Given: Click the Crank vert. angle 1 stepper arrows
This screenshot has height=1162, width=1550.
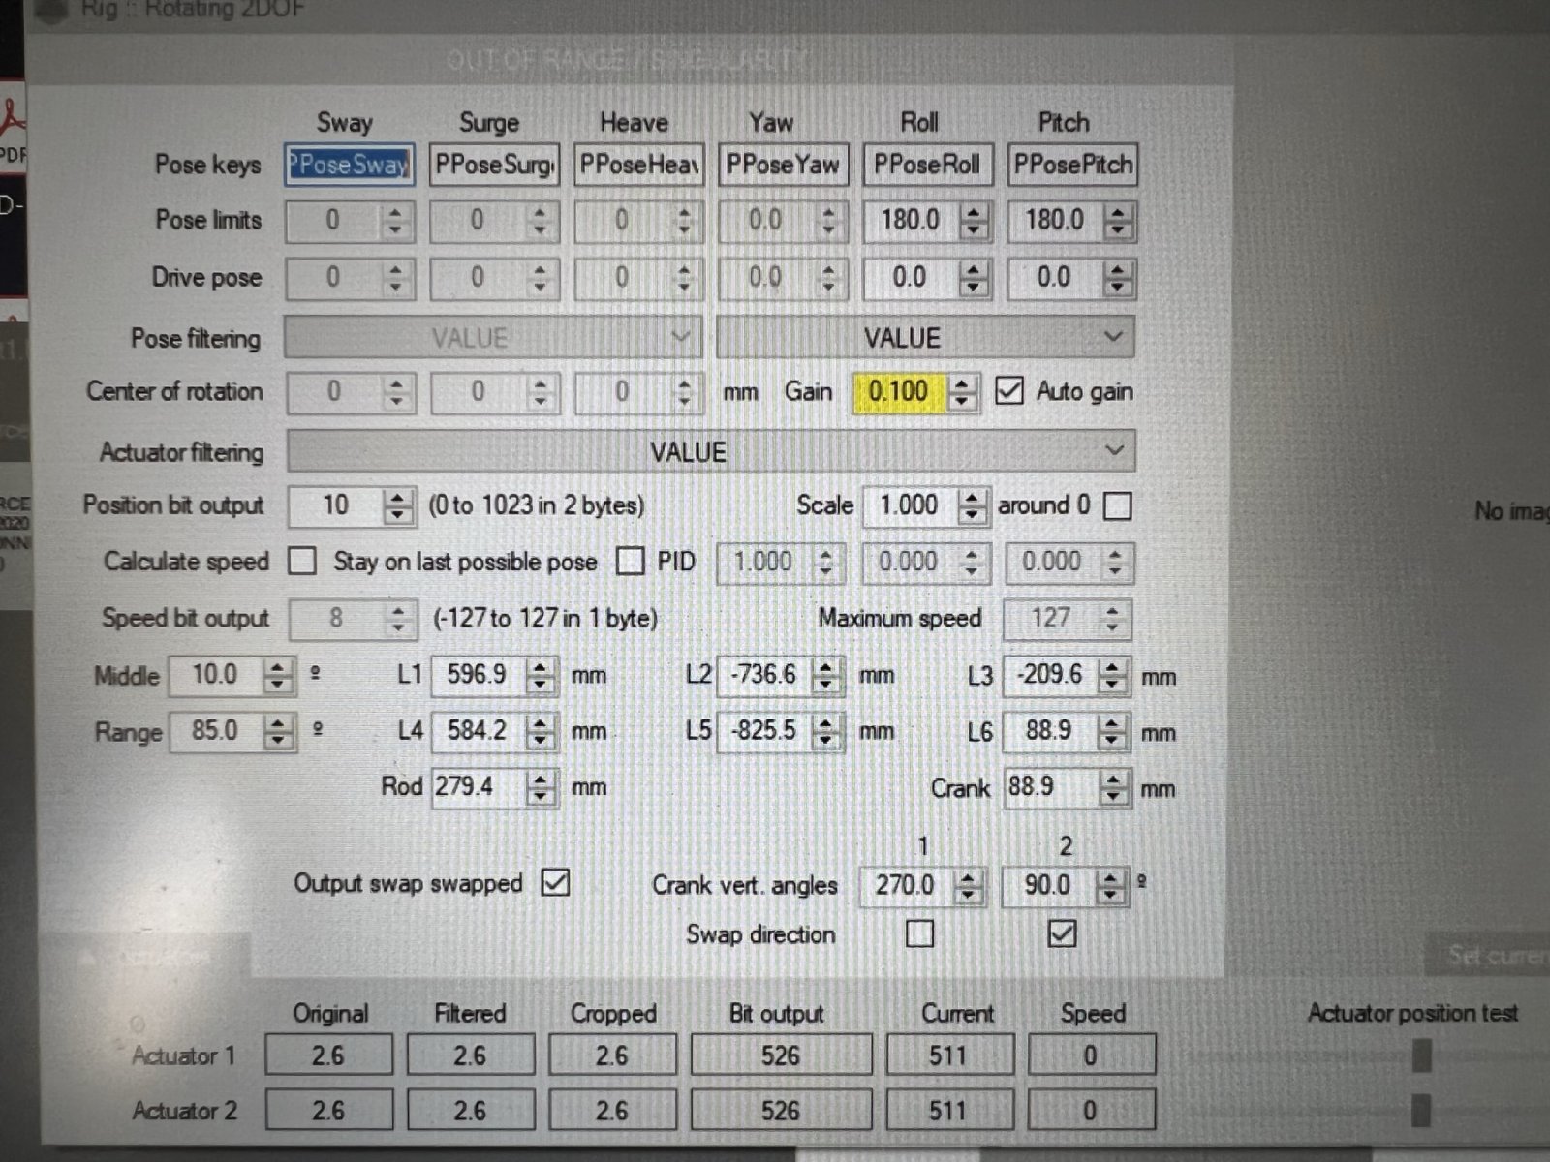Looking at the screenshot, I should [x=967, y=886].
